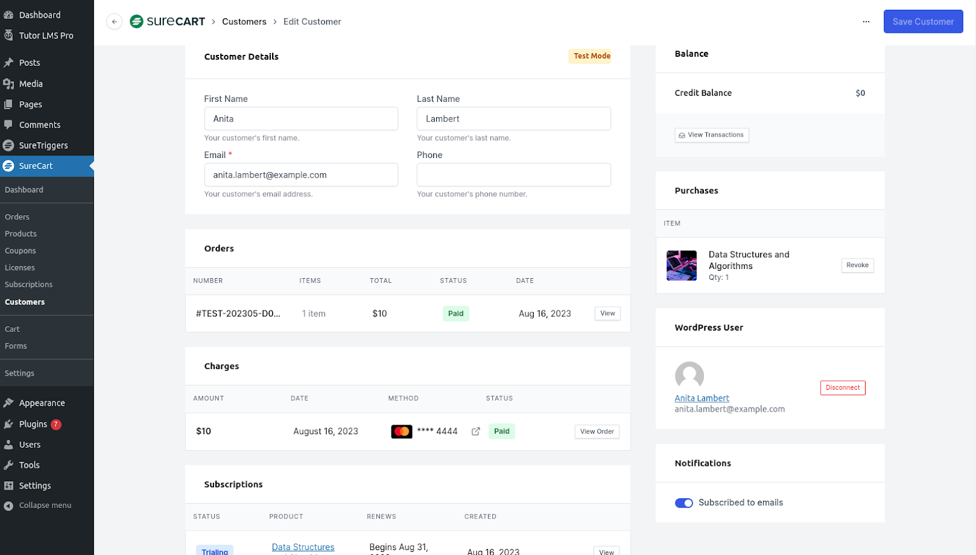Click View Transactions under Credit Balance
This screenshot has height=555, width=976.
tap(711, 135)
